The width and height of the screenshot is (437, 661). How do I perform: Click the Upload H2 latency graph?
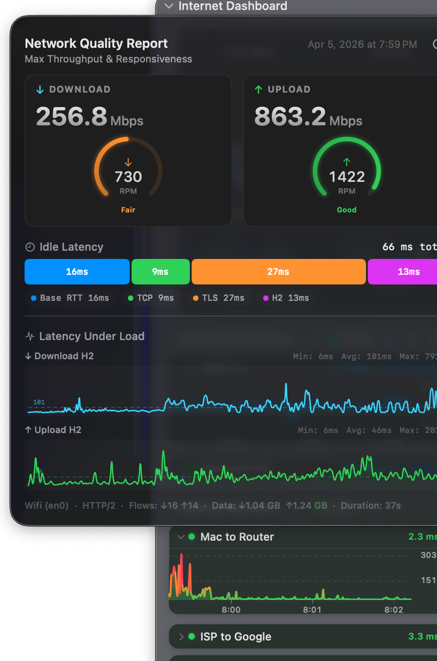(x=228, y=470)
